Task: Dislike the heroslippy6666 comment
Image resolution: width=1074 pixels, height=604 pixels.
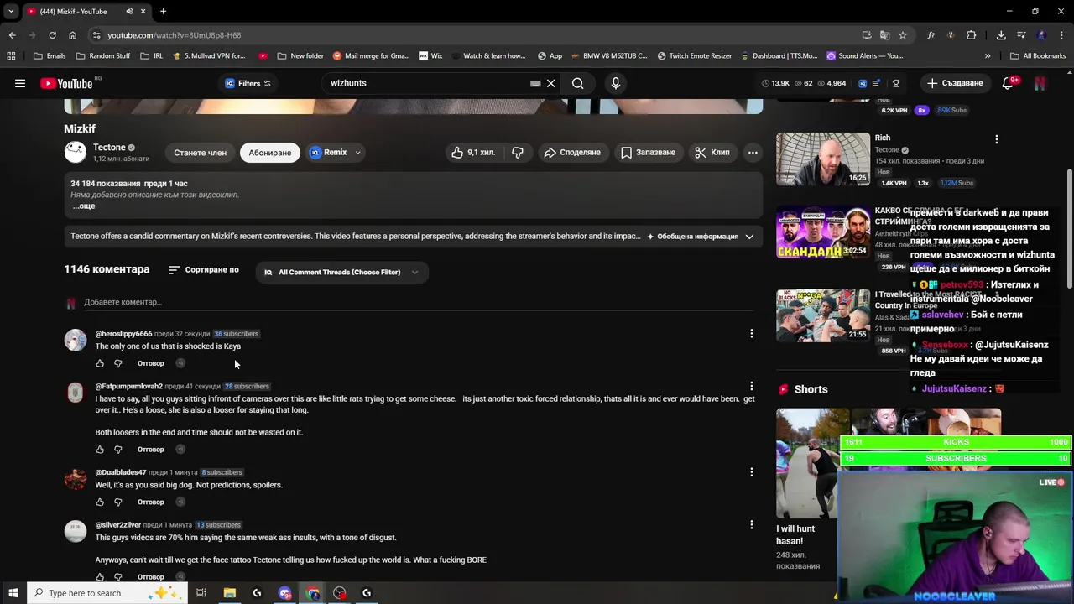Action: (x=117, y=363)
